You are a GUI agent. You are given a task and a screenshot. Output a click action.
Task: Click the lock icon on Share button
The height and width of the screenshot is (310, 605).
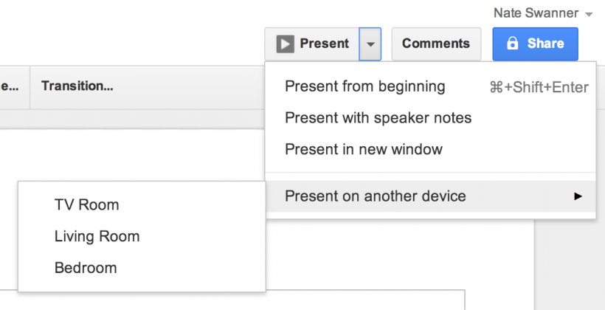point(512,44)
